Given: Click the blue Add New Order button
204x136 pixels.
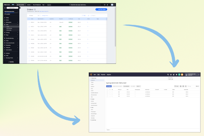Looking at the screenshot, I should click(x=101, y=9).
